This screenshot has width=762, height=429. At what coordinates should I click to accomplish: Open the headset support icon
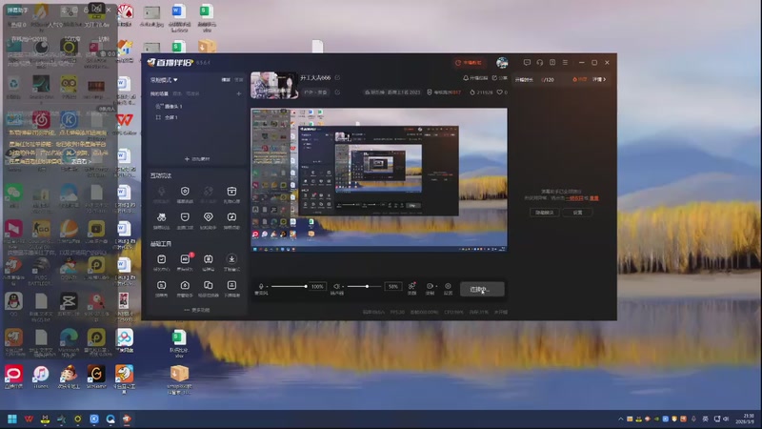pyautogui.click(x=539, y=62)
